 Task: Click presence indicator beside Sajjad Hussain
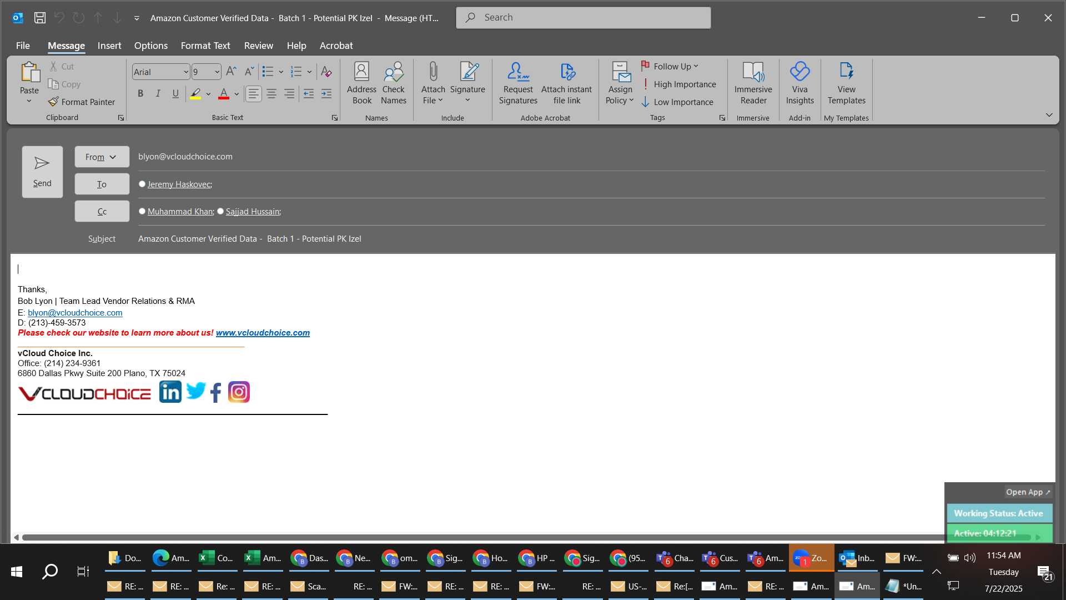pos(220,211)
